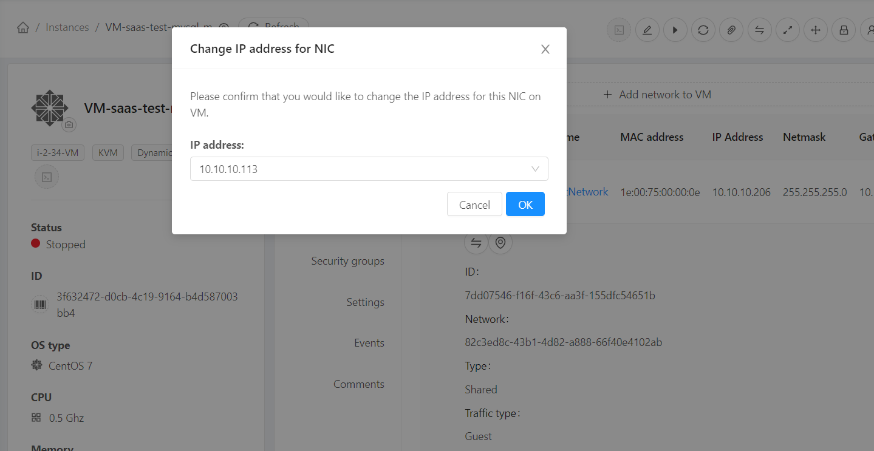Click the Home icon in breadcrumb

point(23,28)
